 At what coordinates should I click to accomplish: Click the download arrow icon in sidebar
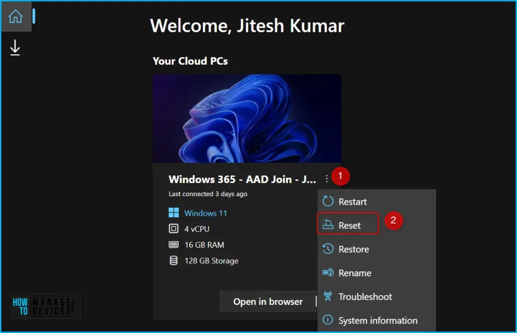(x=15, y=47)
